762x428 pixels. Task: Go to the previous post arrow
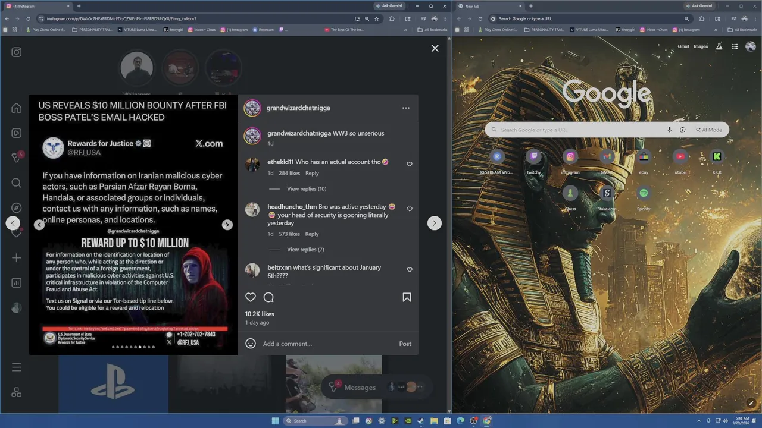pos(13,223)
